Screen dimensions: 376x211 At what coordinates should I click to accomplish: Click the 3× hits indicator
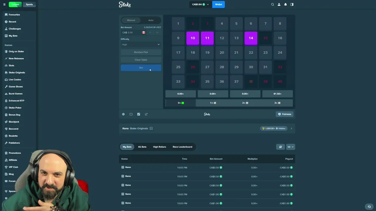(277, 103)
